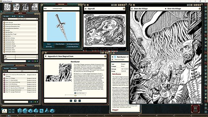Go to next story page arrow
The image size is (208, 117).
[80, 101]
